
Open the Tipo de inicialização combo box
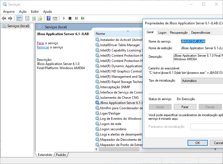click(202, 81)
